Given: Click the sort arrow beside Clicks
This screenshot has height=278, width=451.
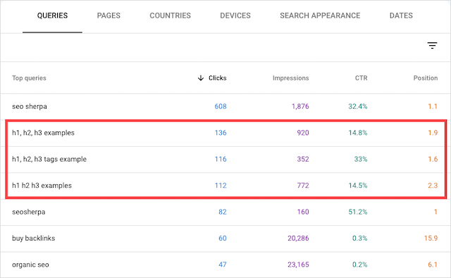Looking at the screenshot, I should click(x=201, y=78).
